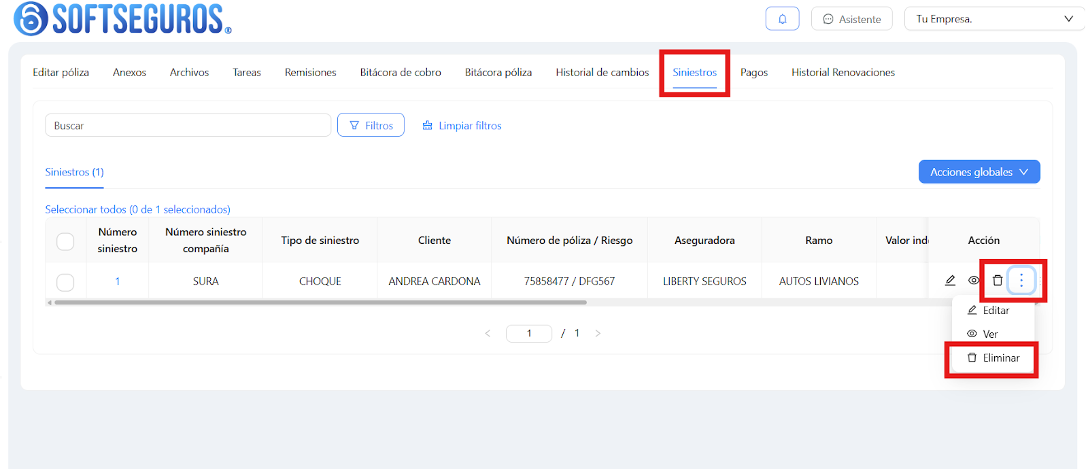The image size is (1088, 469).
Task: Switch to Bitácora de cobro tab
Action: coord(401,72)
